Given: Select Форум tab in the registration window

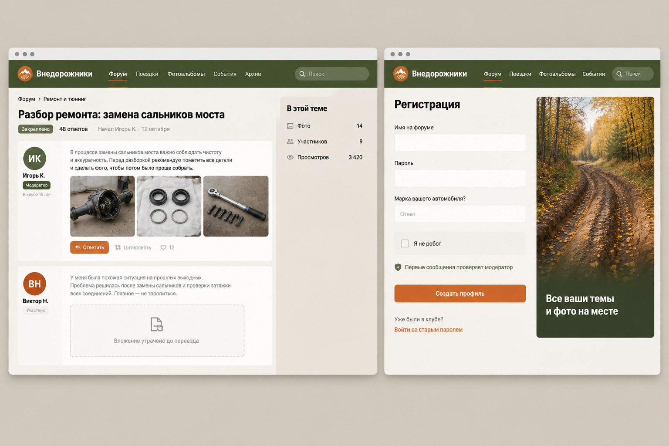Looking at the screenshot, I should point(493,74).
